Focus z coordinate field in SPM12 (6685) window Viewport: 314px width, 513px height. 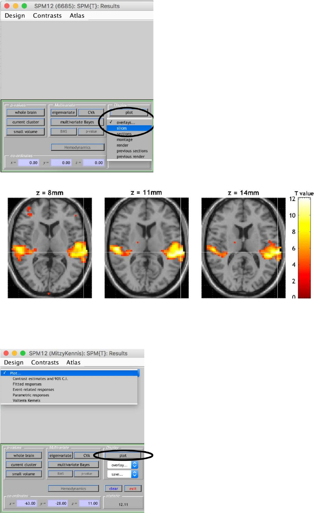point(94,163)
